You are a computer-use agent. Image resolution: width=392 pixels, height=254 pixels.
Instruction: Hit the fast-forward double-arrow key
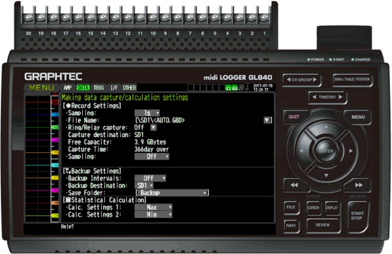click(359, 185)
